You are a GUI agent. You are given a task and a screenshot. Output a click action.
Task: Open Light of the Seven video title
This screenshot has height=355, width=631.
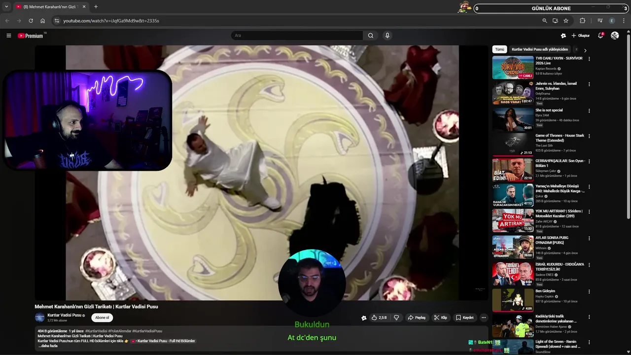click(x=558, y=344)
